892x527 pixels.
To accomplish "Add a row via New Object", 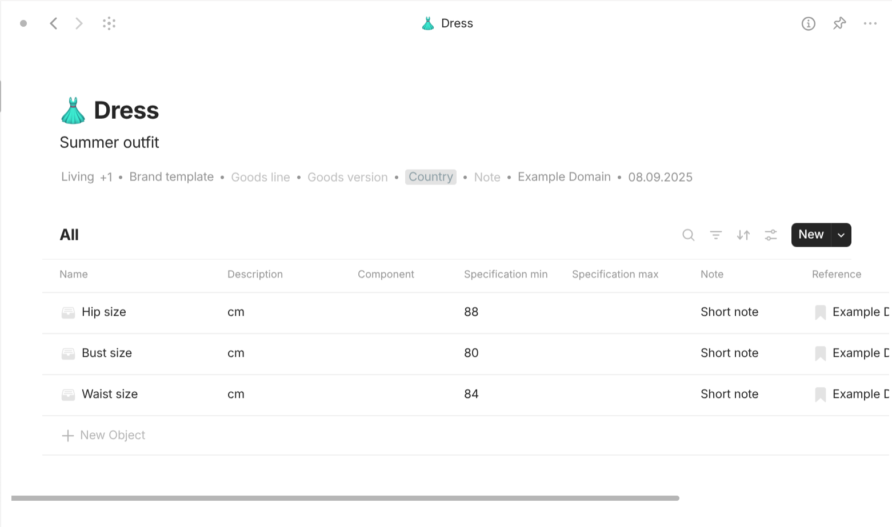I will click(x=103, y=435).
